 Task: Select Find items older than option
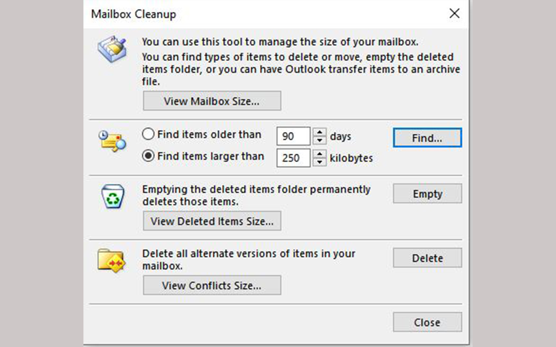pos(148,134)
